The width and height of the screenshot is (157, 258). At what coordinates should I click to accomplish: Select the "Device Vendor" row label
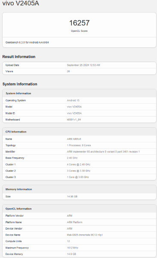(14, 229)
